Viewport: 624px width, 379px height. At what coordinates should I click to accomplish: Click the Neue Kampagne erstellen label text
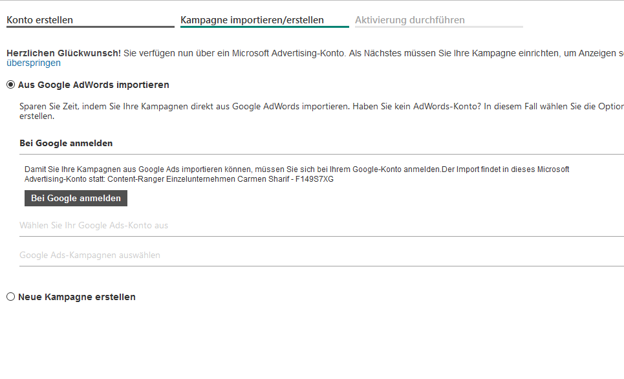(77, 297)
